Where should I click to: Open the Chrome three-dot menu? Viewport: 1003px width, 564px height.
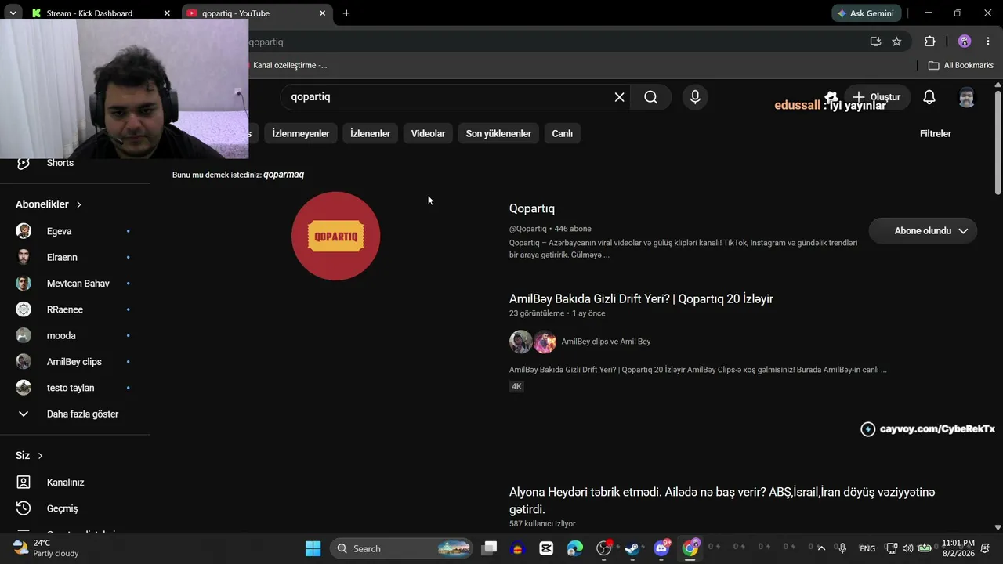click(987, 42)
